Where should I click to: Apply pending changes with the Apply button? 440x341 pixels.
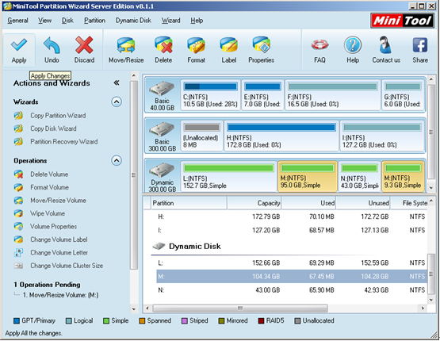point(19,50)
